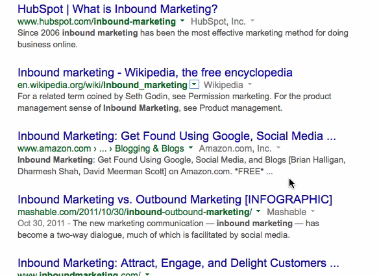
Task: Click the www.hubspot.com/inbound-marketing green URL
Action: pyautogui.click(x=97, y=22)
